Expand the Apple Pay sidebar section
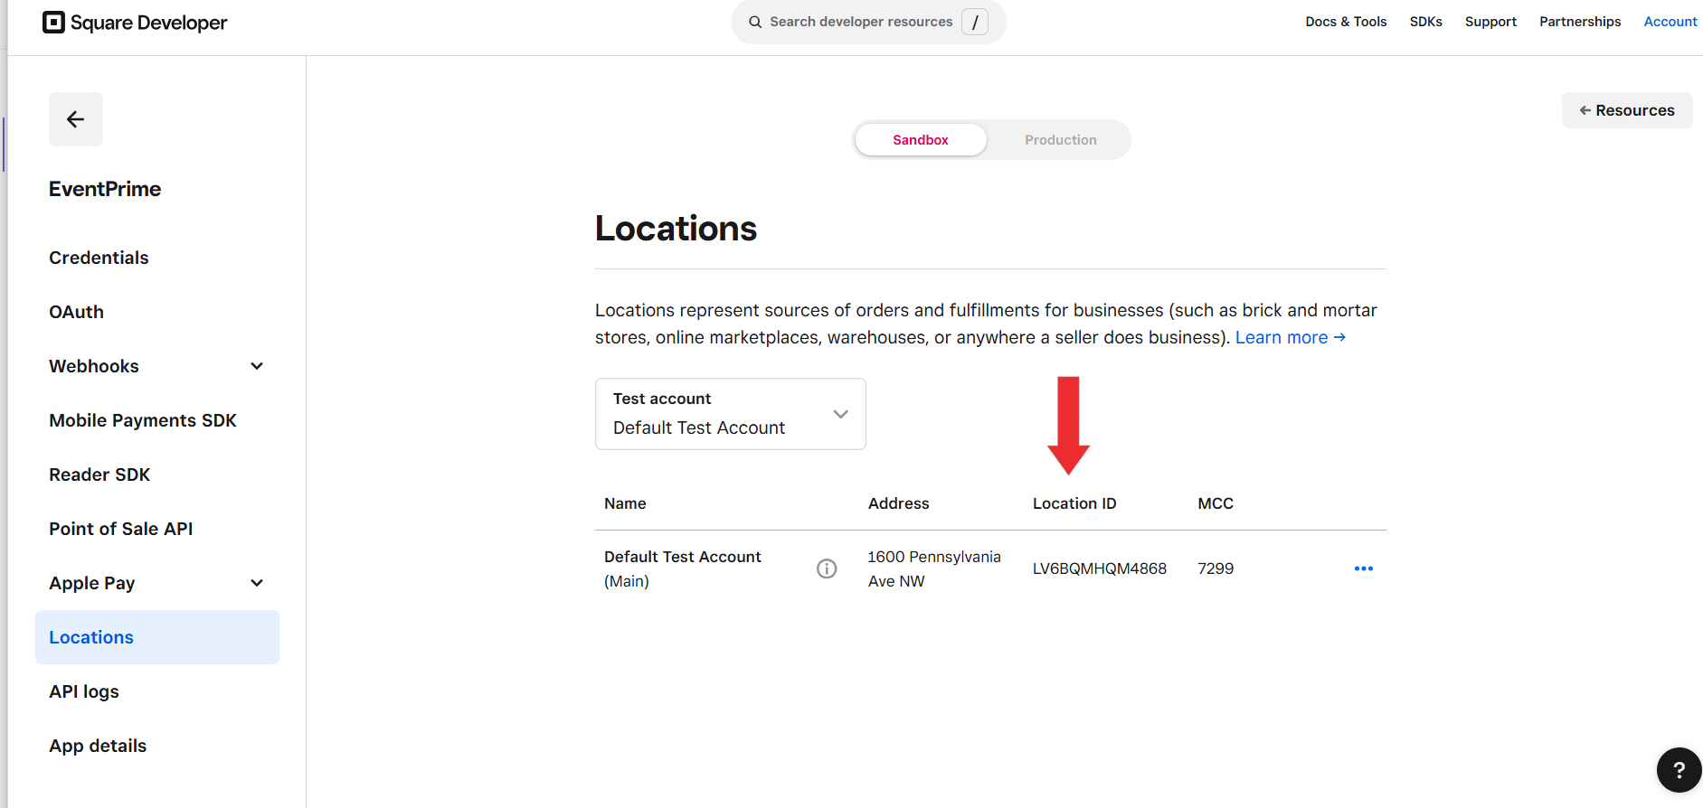Screen dimensions: 1703x808 point(257,583)
